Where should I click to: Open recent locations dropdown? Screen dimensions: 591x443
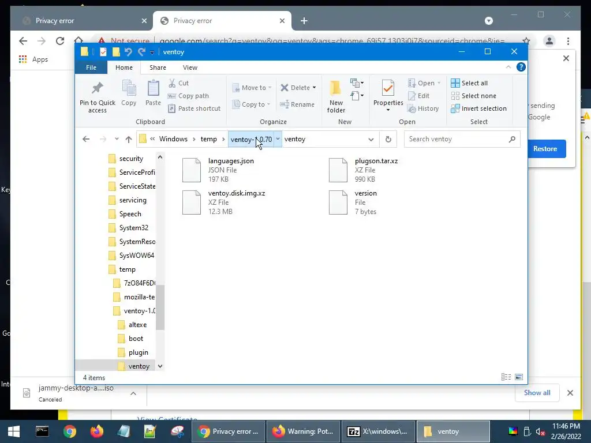(x=117, y=139)
